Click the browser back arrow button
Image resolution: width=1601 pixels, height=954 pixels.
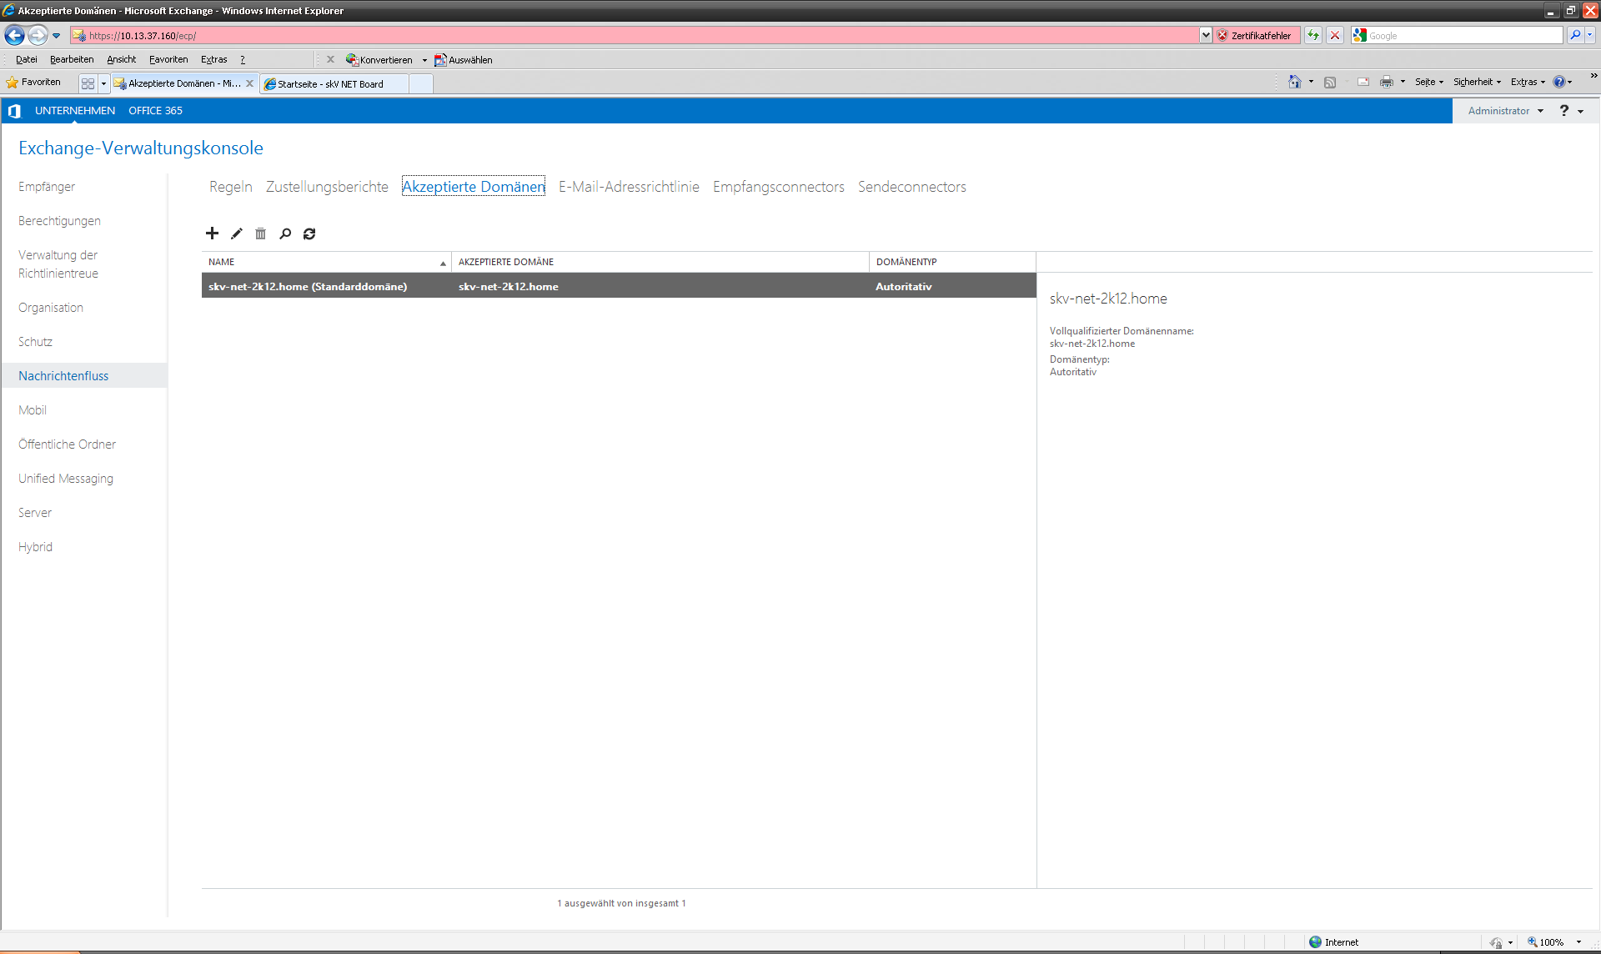(14, 36)
